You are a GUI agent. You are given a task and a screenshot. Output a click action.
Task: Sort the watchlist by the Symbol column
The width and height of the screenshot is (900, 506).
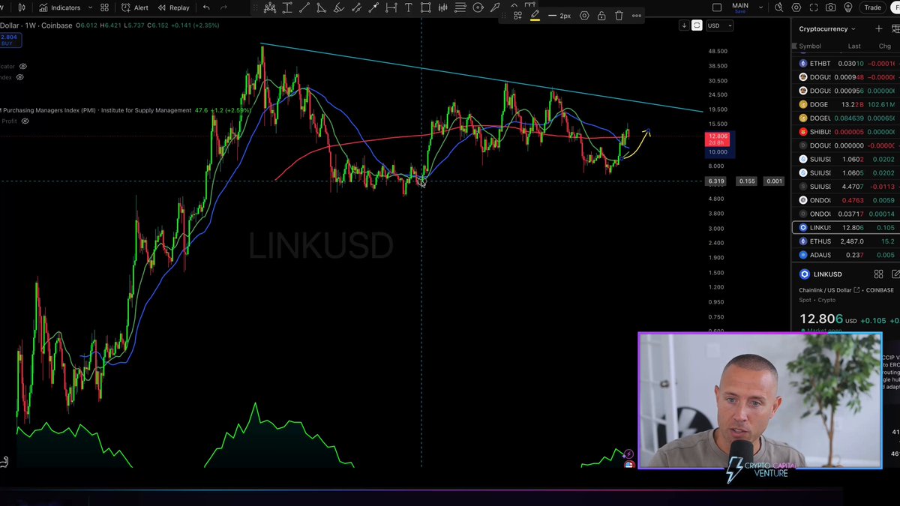click(810, 46)
